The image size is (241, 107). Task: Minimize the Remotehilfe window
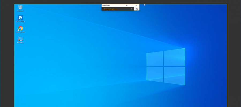(127, 5)
